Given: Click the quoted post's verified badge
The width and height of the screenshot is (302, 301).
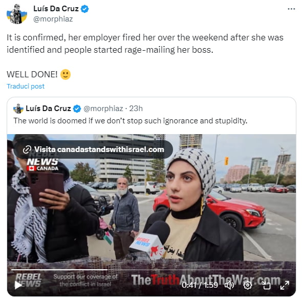Looking at the screenshot, I should pos(77,109).
